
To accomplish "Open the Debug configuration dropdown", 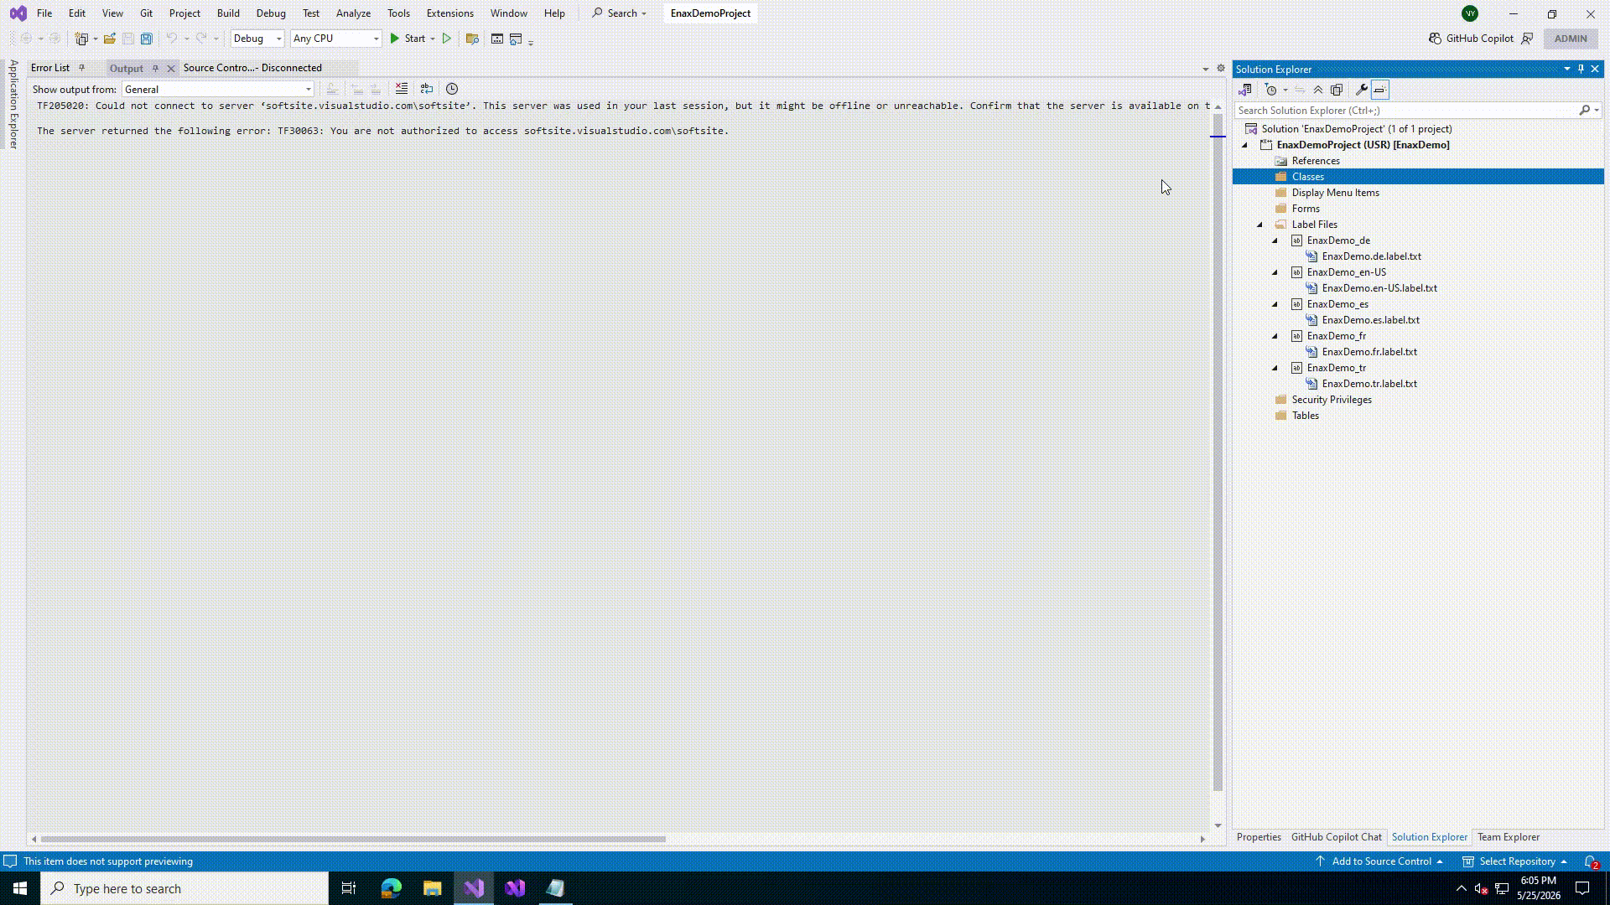I will point(257,39).
